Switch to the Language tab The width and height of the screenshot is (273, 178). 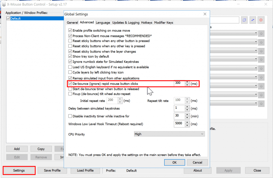tap(103, 23)
